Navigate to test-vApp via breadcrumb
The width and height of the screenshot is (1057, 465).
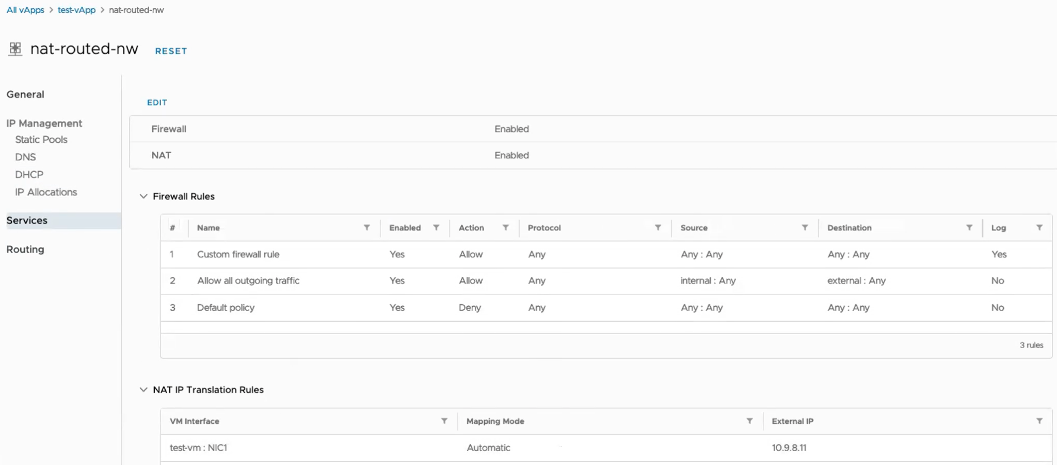click(76, 9)
